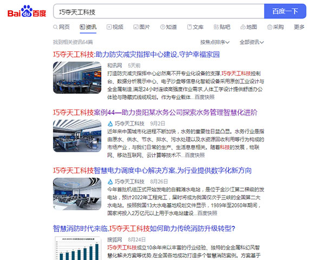Open the 更多 more categories menu

299,27
